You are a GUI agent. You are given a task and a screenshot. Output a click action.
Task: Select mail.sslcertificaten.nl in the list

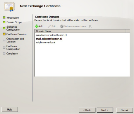point(49,39)
